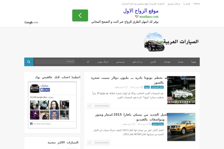
Task: Click the Home link in top bar
Action: pos(197,4)
